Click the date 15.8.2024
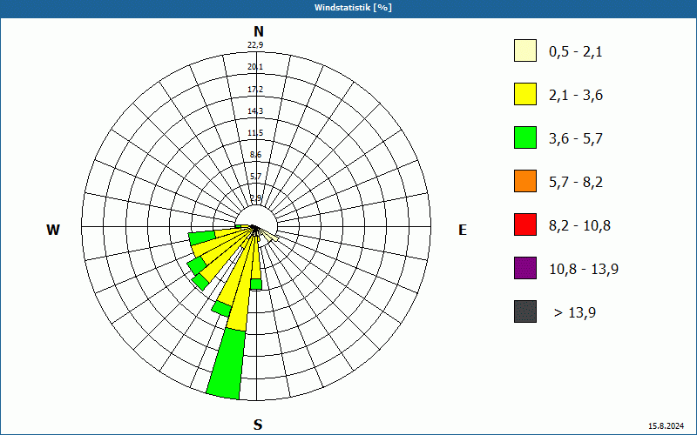Image resolution: width=697 pixels, height=435 pixels. (x=666, y=426)
